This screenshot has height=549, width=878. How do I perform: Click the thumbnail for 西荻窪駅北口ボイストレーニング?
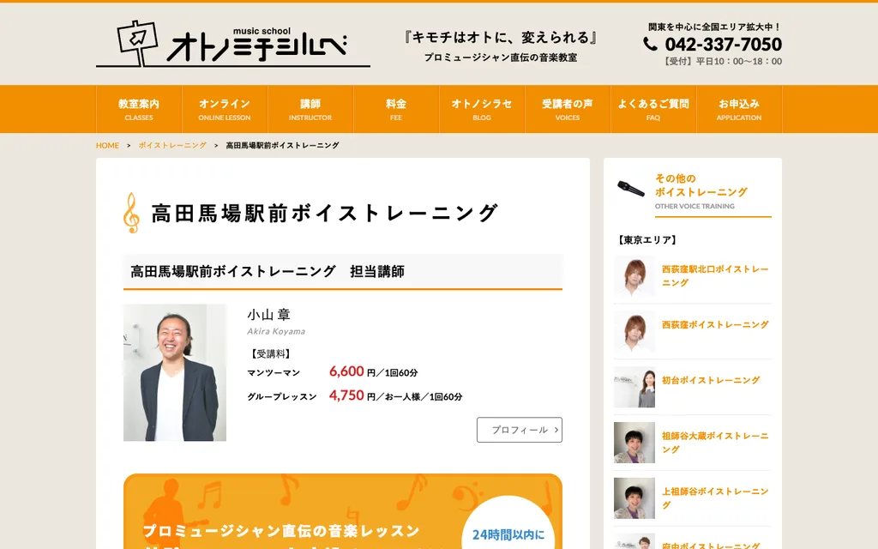[634, 275]
